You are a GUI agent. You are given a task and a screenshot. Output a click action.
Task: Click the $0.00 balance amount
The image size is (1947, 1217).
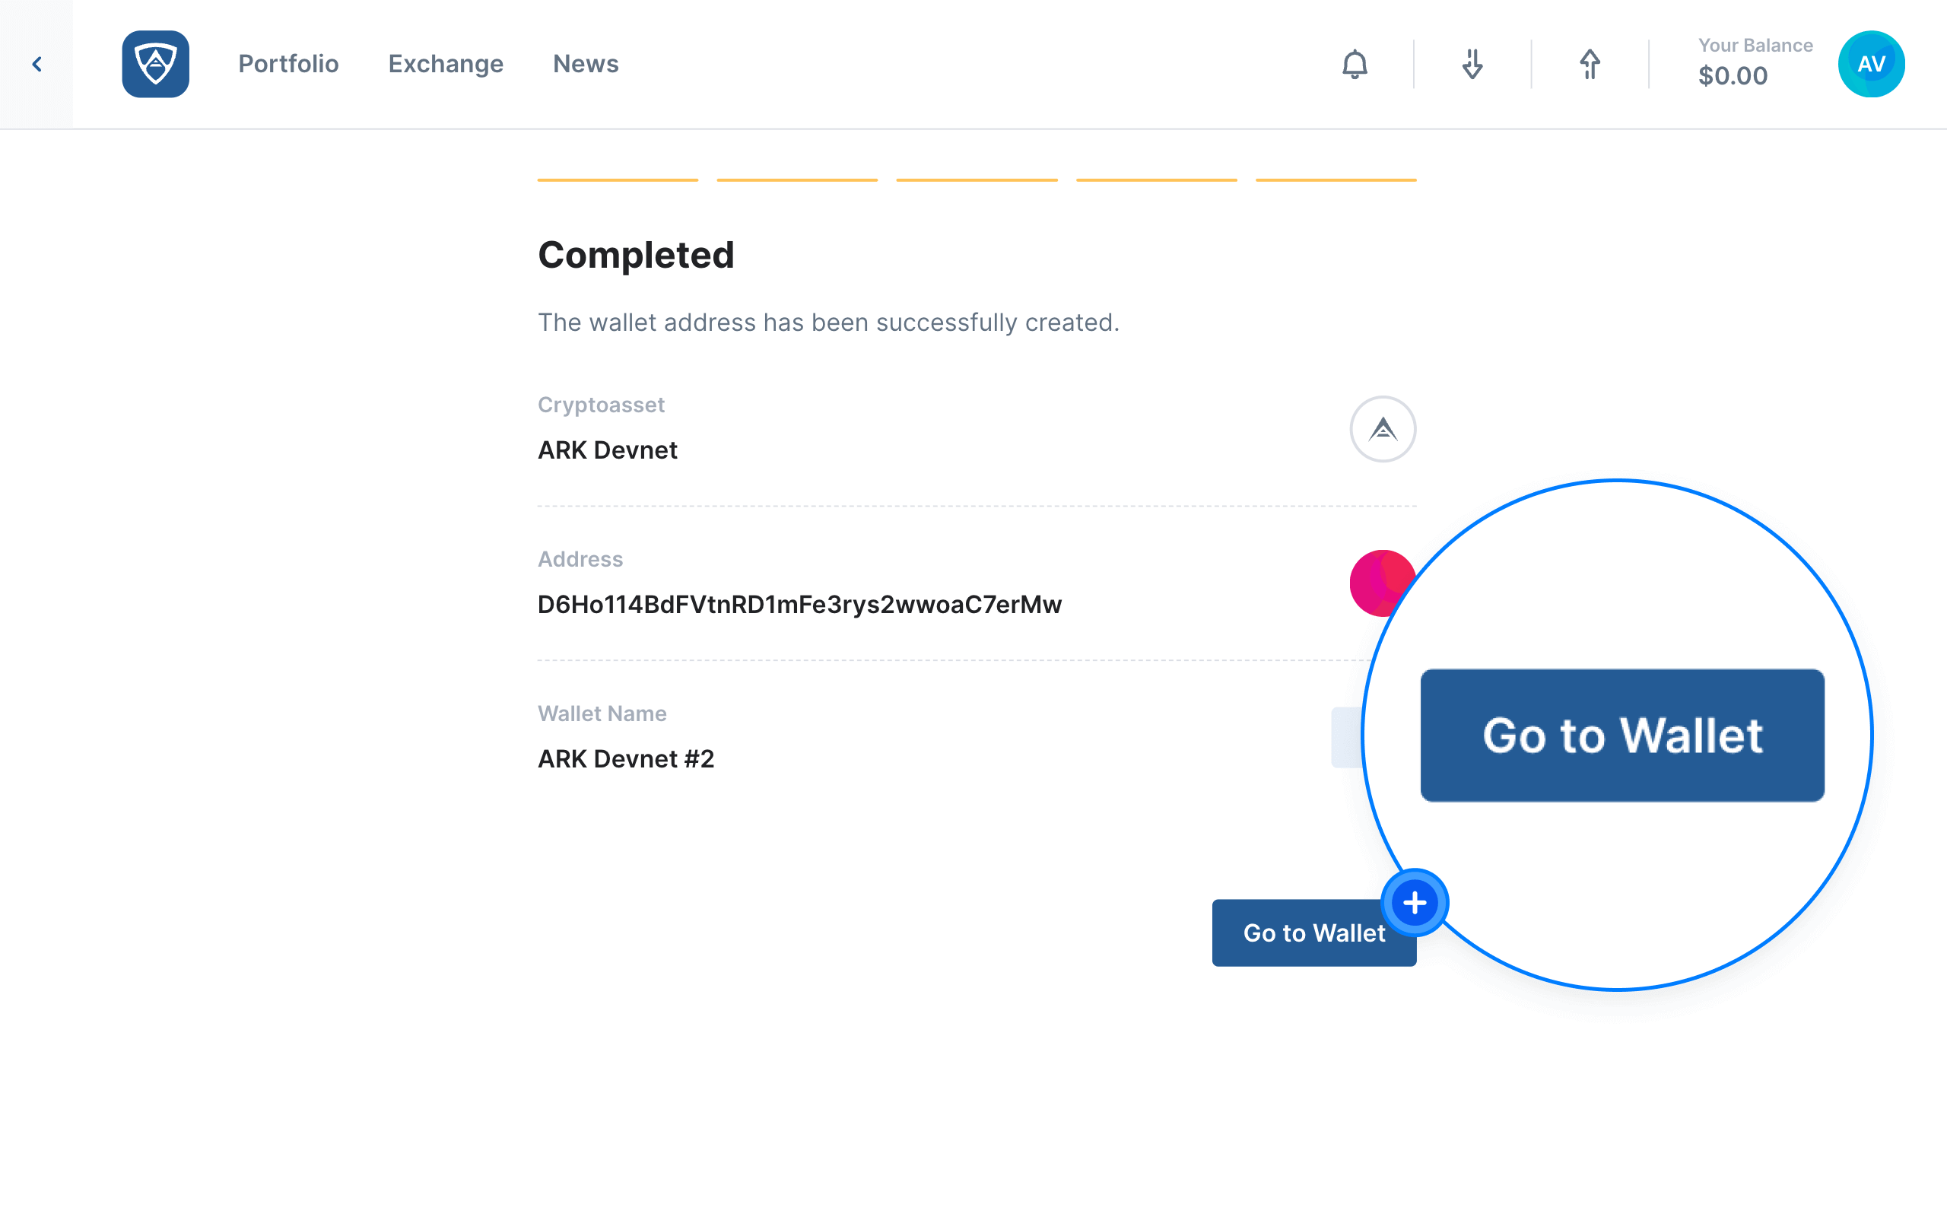1733,75
